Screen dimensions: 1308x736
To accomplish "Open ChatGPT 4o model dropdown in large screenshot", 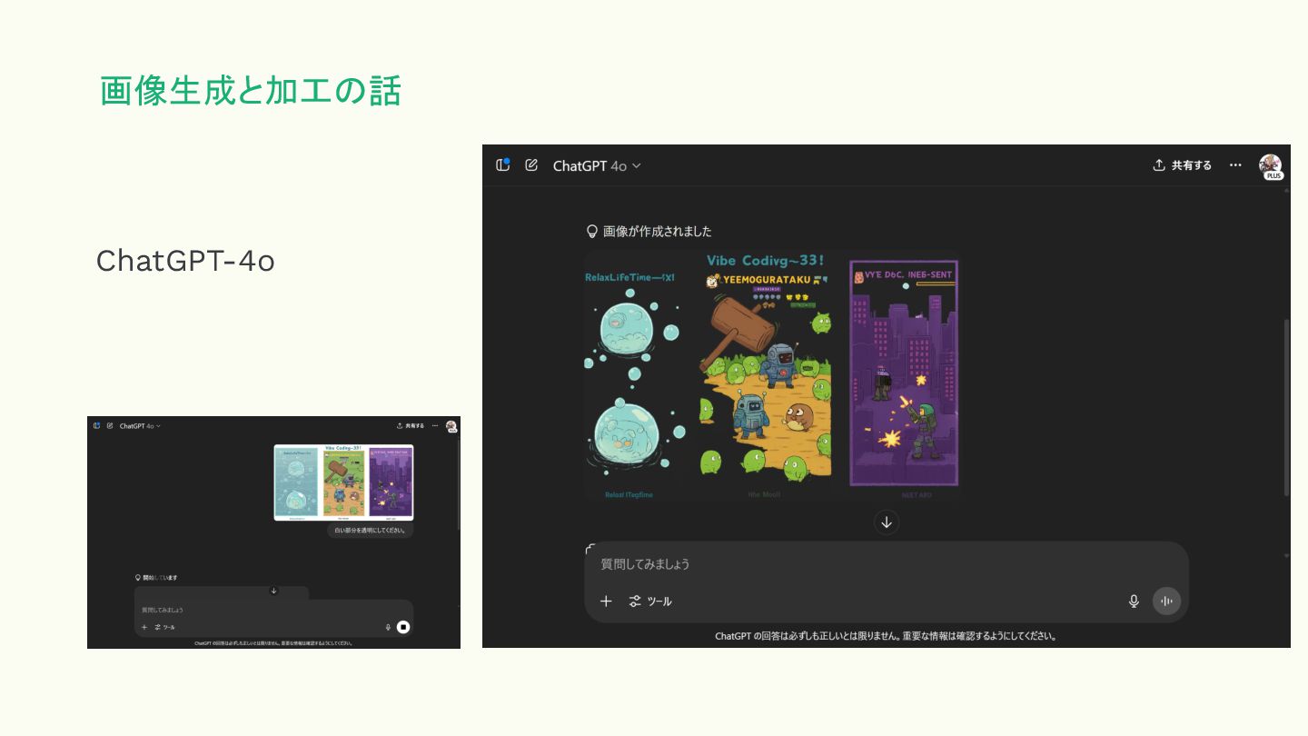I will (x=597, y=165).
